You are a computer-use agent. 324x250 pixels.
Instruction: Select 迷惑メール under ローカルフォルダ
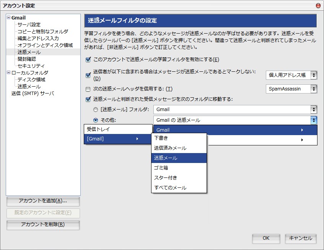(29, 86)
